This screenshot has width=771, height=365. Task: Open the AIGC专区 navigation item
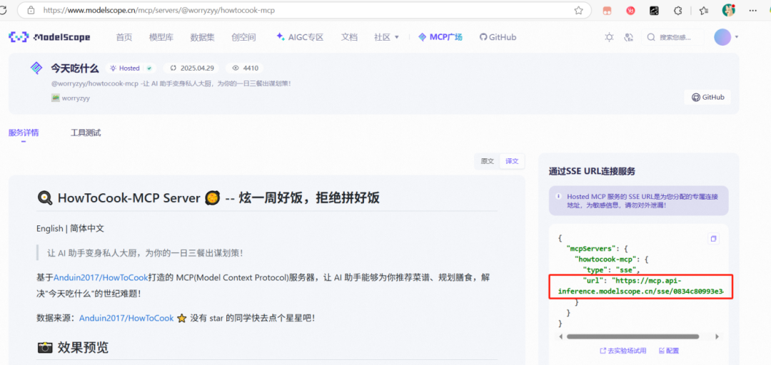coord(300,37)
